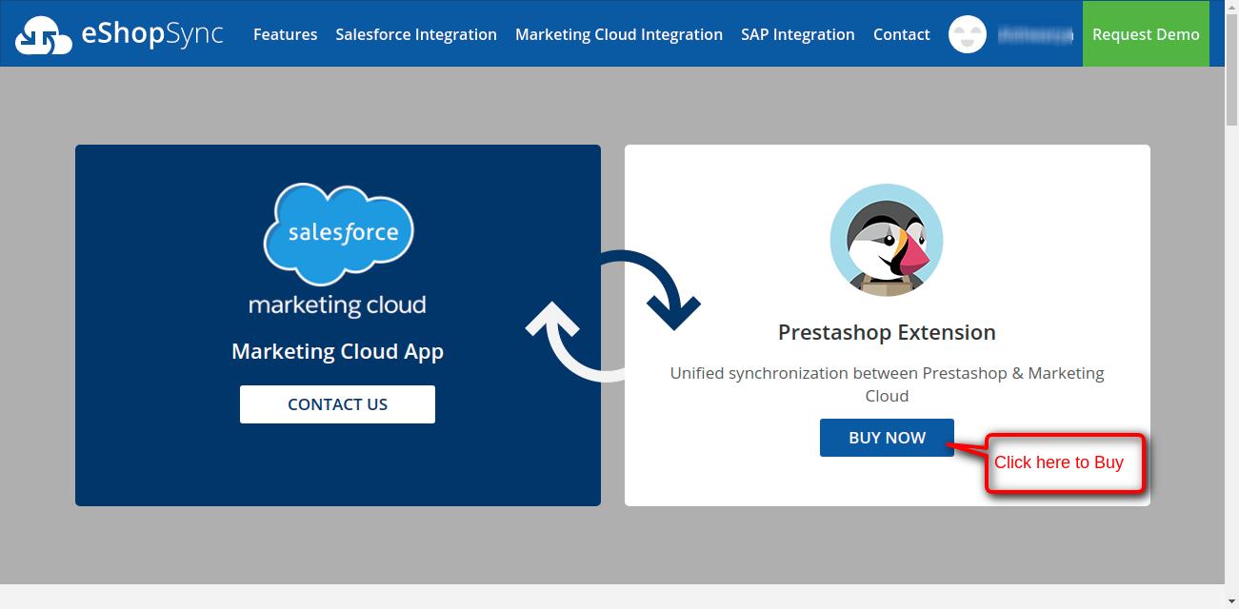Navigate to SAP Integration
Viewport: 1239px width, 609px height.
(x=797, y=34)
